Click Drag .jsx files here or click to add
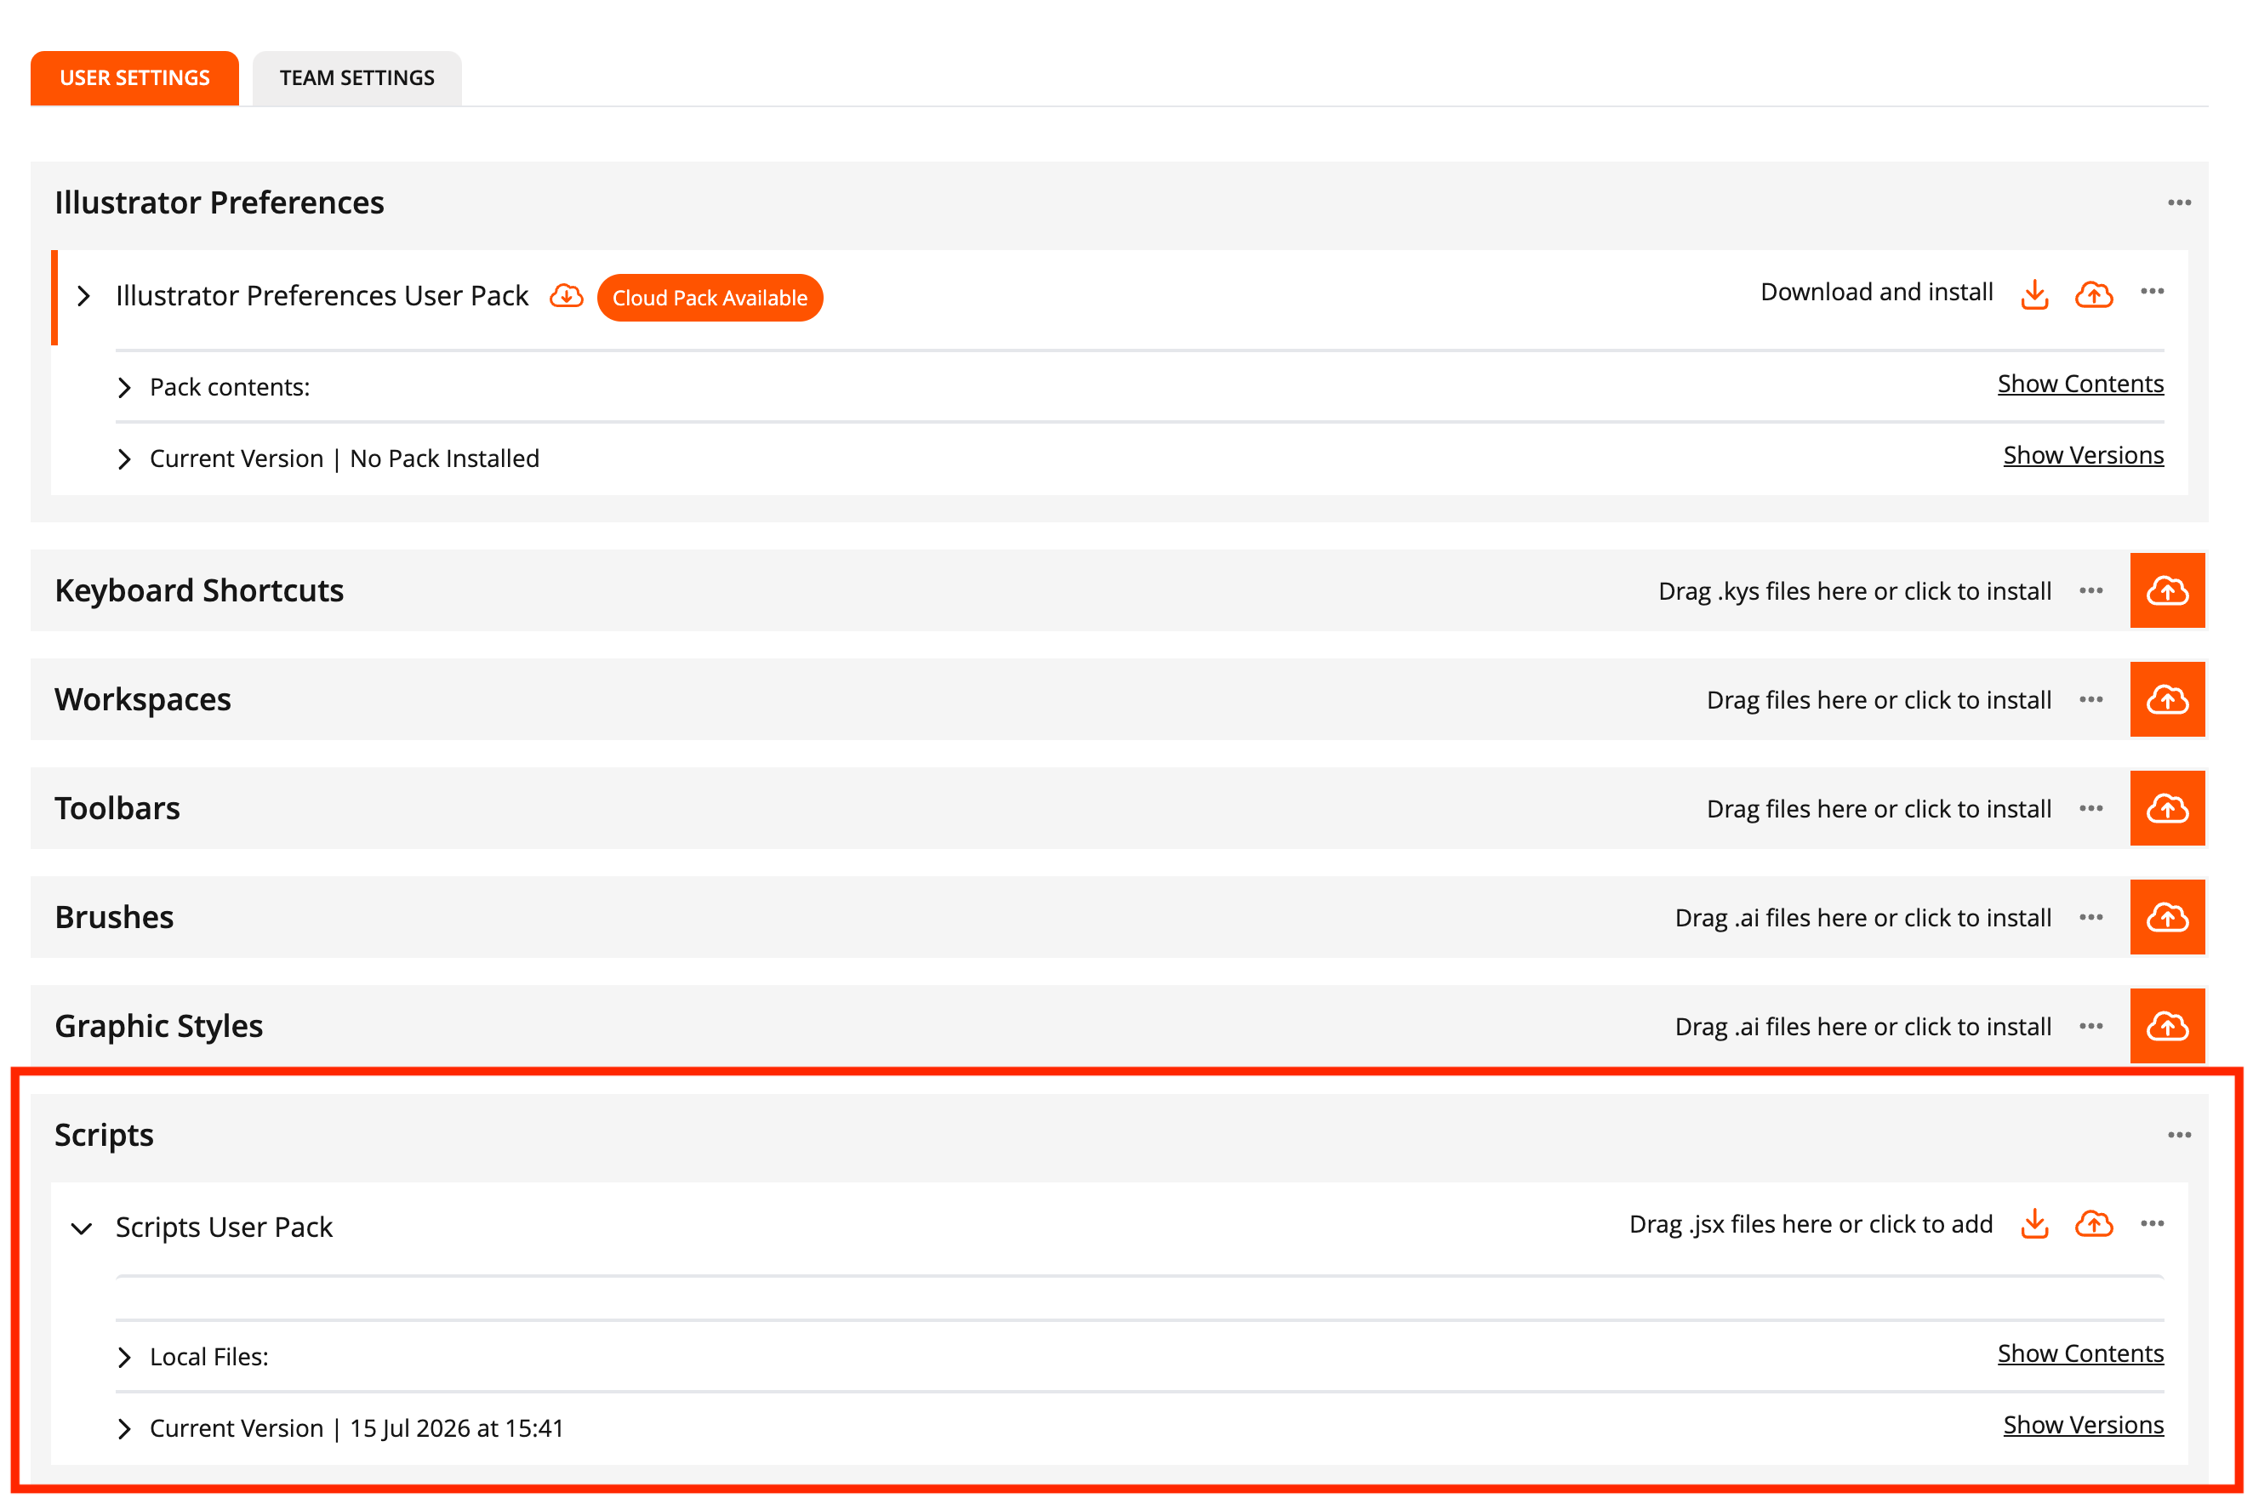Screen dimensions: 2253x1504 pyautogui.click(x=1810, y=1225)
